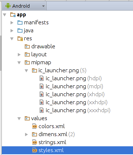Screen dimensions: 133x155
Task: Select the values folder label
Action: pos(39,118)
